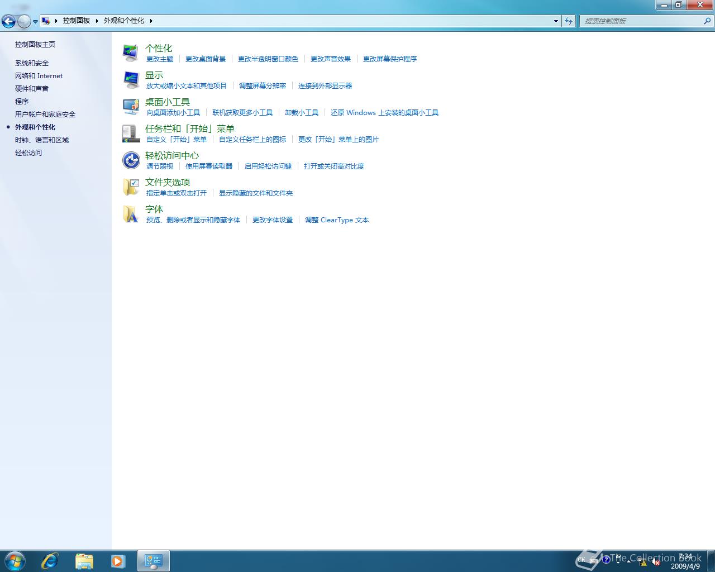Select 硬件和声音 in sidebar

32,89
